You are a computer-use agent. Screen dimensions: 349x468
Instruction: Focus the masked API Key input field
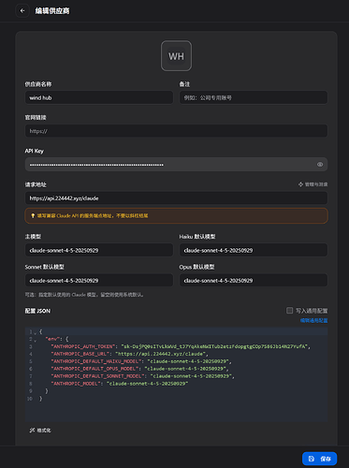[176, 165]
